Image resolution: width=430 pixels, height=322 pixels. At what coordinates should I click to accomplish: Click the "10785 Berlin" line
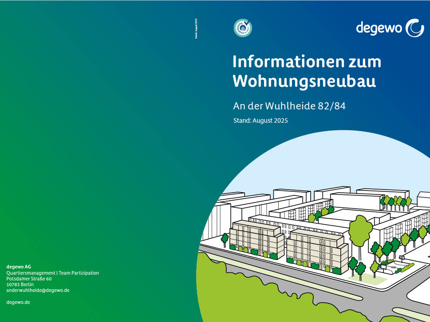[x=20, y=284]
